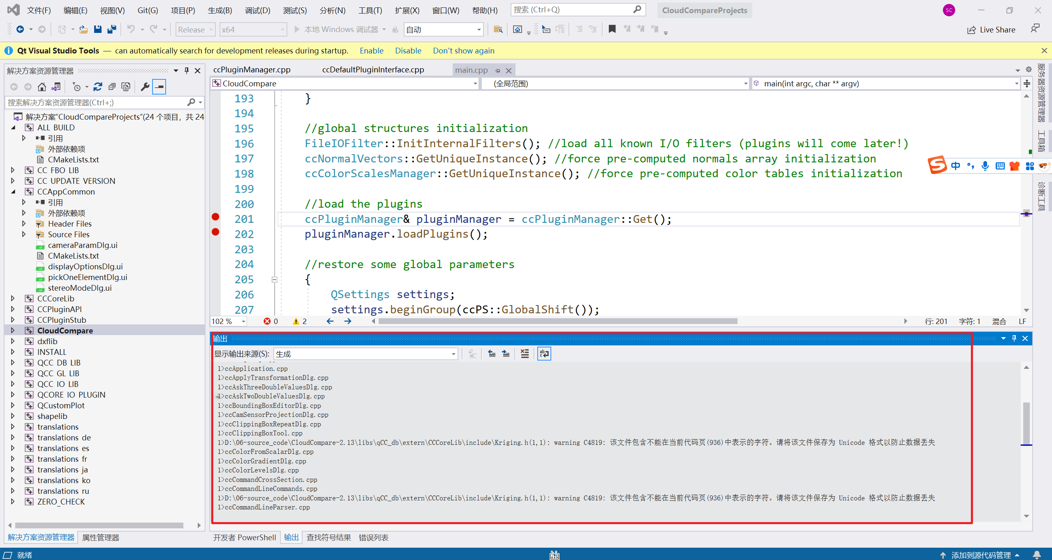Expand the Header Files folder
This screenshot has width=1052, height=560.
[23, 224]
